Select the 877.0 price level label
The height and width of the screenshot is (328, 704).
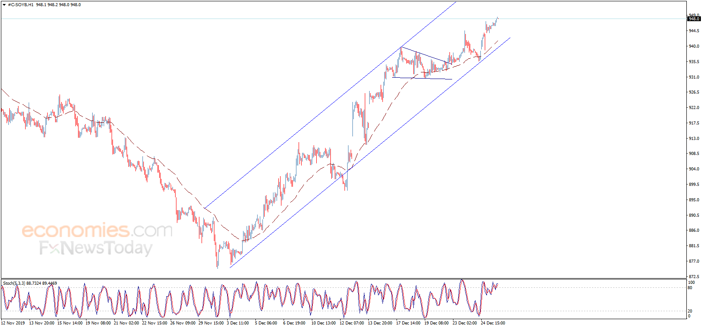click(694, 261)
